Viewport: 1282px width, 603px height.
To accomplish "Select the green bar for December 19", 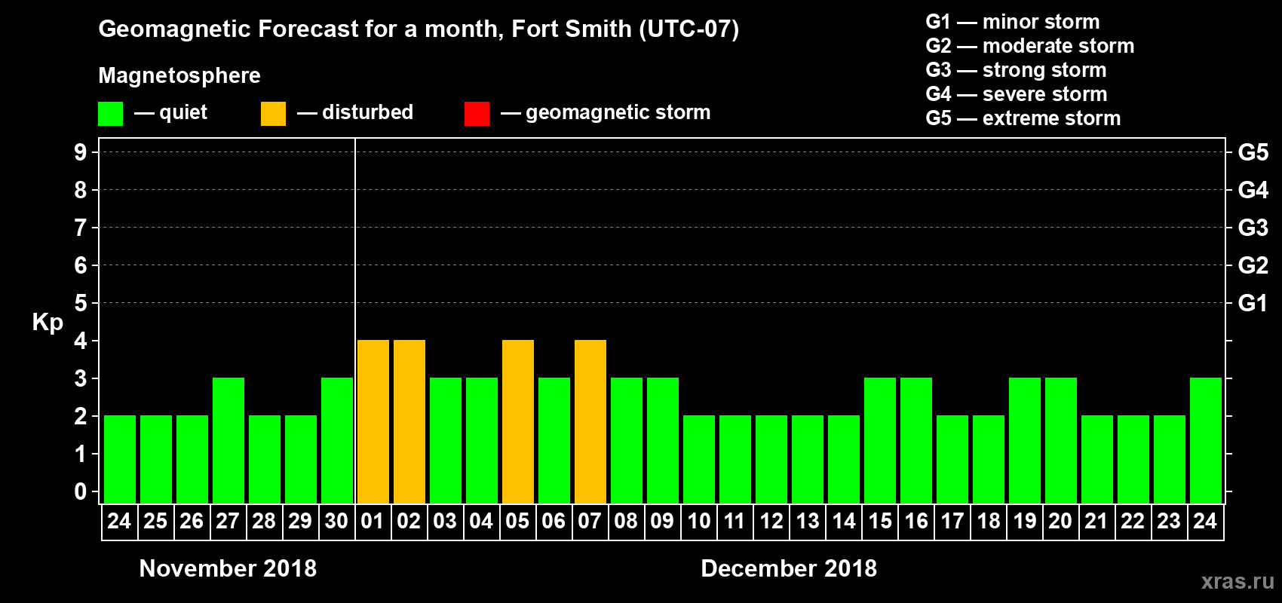I will [x=1025, y=441].
